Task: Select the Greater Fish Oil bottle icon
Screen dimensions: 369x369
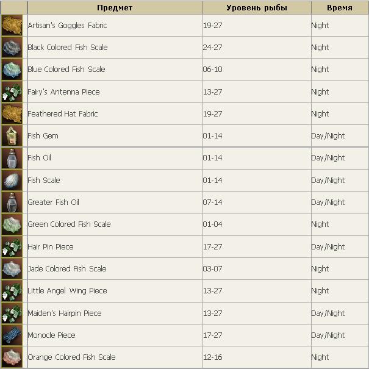Action: 12,202
